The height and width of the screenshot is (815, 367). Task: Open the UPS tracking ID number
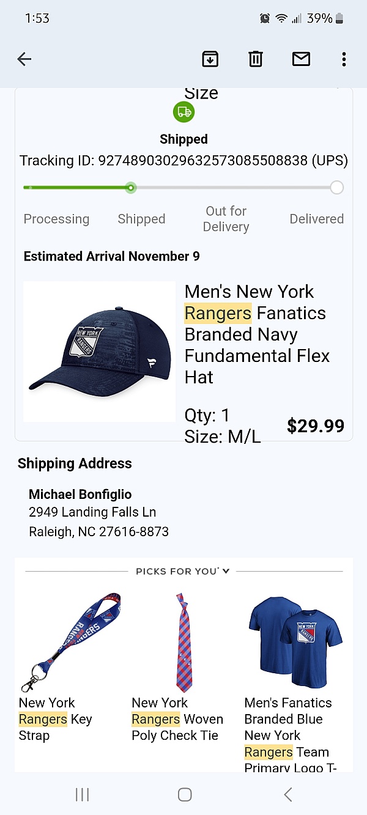tap(203, 161)
